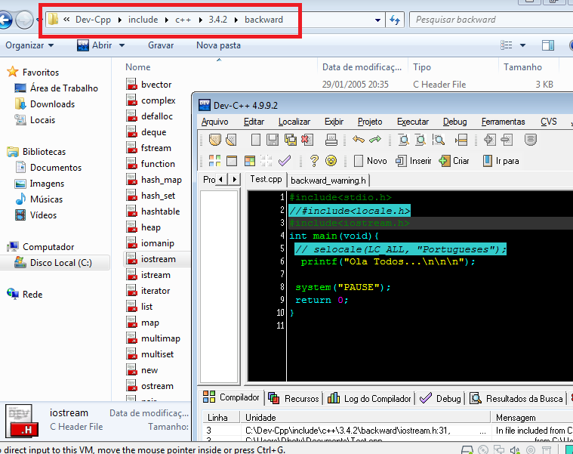Click the double chevron before Dev-Cpp in address bar

click(66, 20)
